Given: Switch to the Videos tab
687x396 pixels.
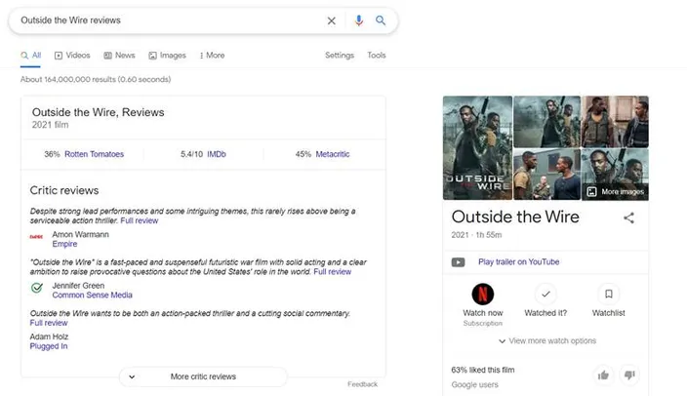Looking at the screenshot, I should [72, 56].
